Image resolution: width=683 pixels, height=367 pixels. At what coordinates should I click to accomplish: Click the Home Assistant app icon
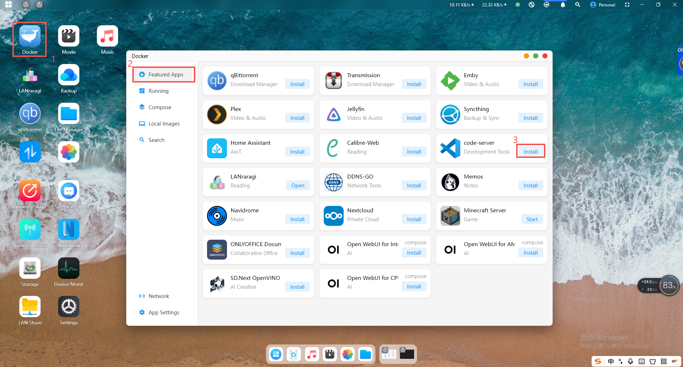tap(217, 148)
